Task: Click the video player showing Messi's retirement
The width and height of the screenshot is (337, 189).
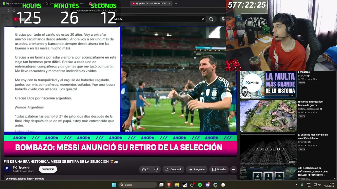Action: [120, 92]
